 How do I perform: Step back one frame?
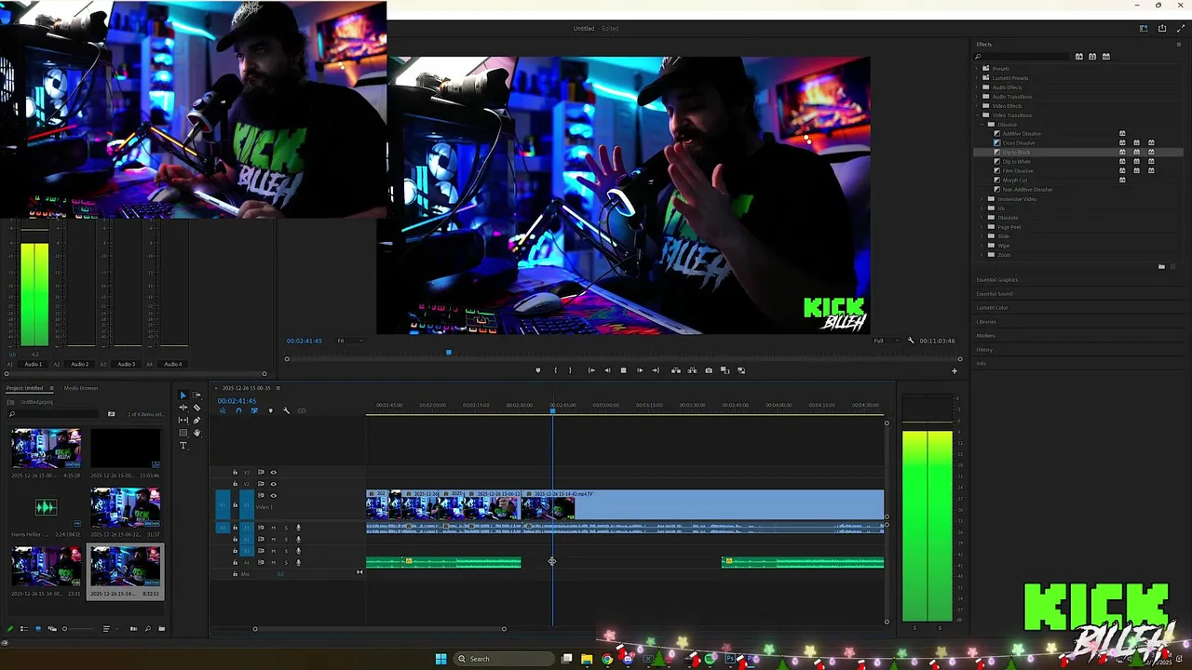click(x=607, y=370)
